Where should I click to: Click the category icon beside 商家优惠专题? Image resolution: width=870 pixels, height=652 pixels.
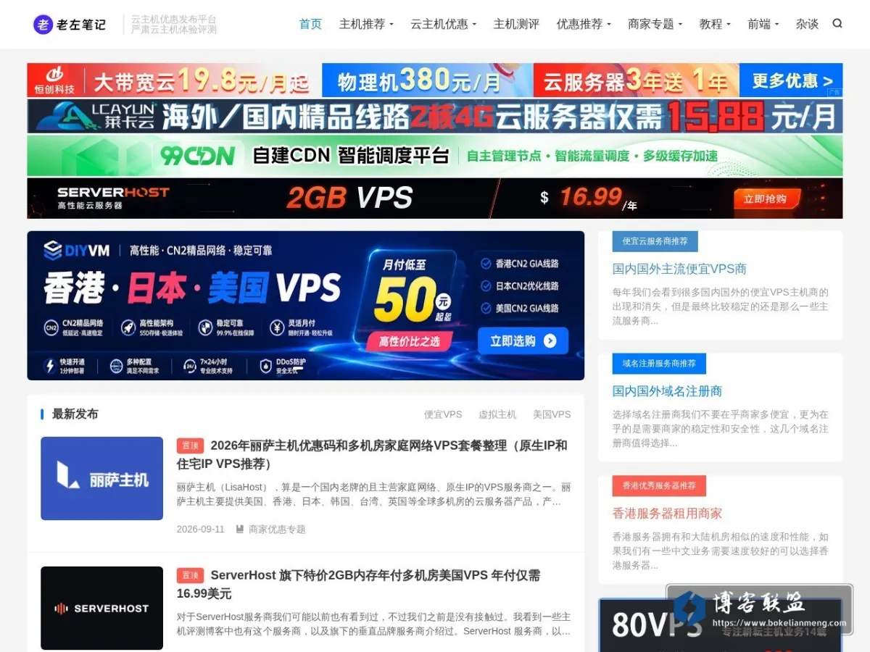click(x=240, y=530)
